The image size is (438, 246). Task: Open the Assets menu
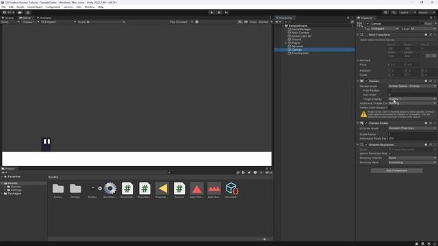[x=21, y=7]
